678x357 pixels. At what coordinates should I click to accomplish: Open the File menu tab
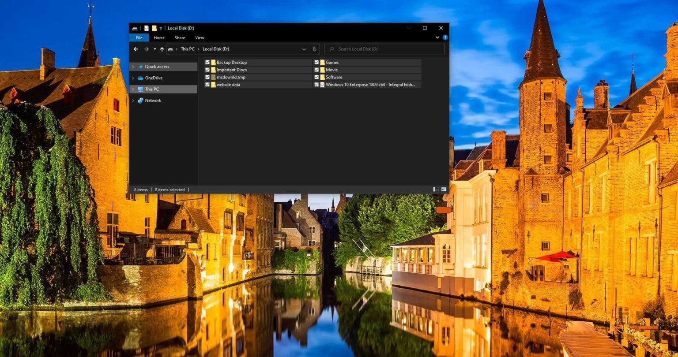(139, 38)
